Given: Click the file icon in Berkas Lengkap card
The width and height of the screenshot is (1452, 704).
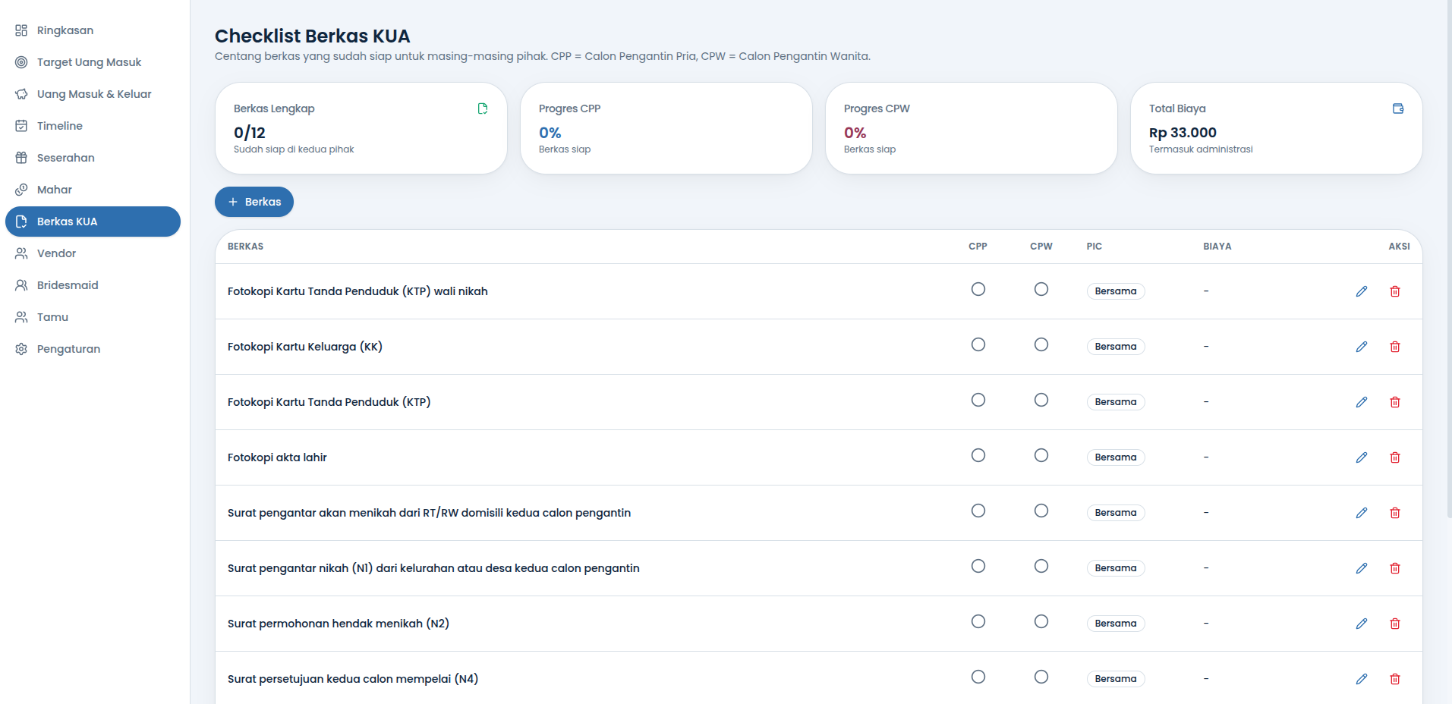Looking at the screenshot, I should tap(483, 108).
